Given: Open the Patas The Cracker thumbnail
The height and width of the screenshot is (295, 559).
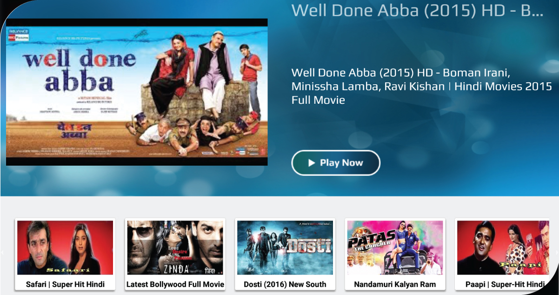Looking at the screenshot, I should click(395, 248).
